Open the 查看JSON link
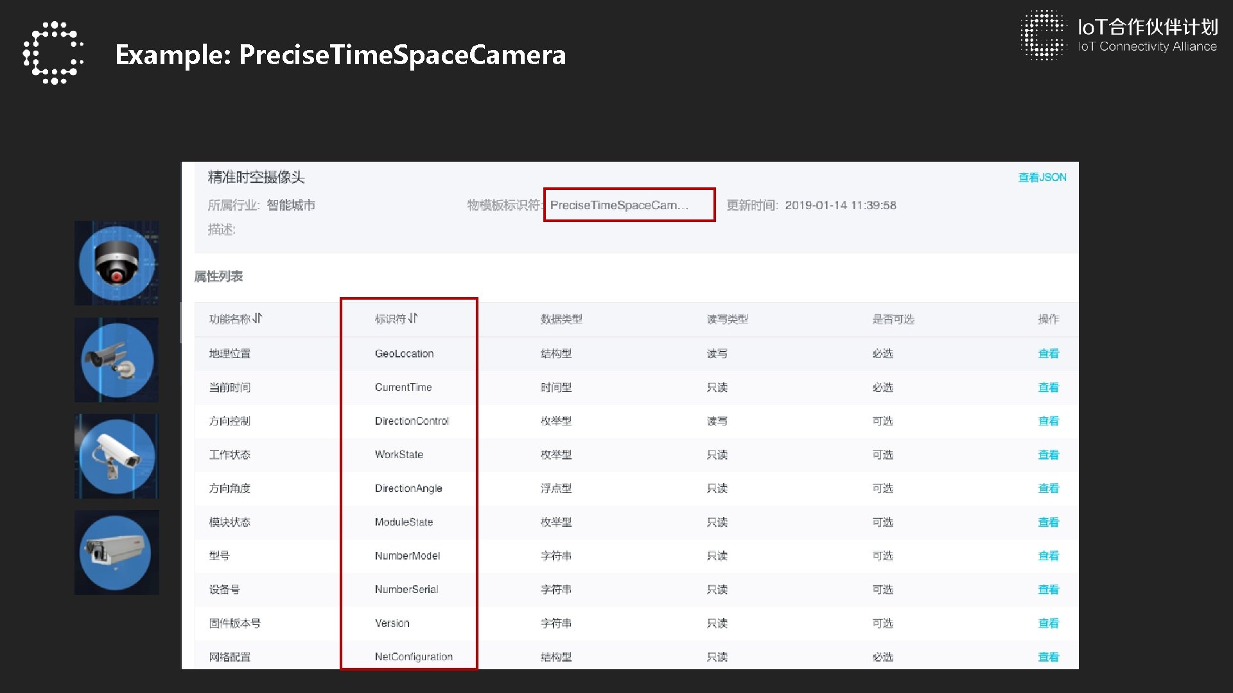 pos(1042,177)
